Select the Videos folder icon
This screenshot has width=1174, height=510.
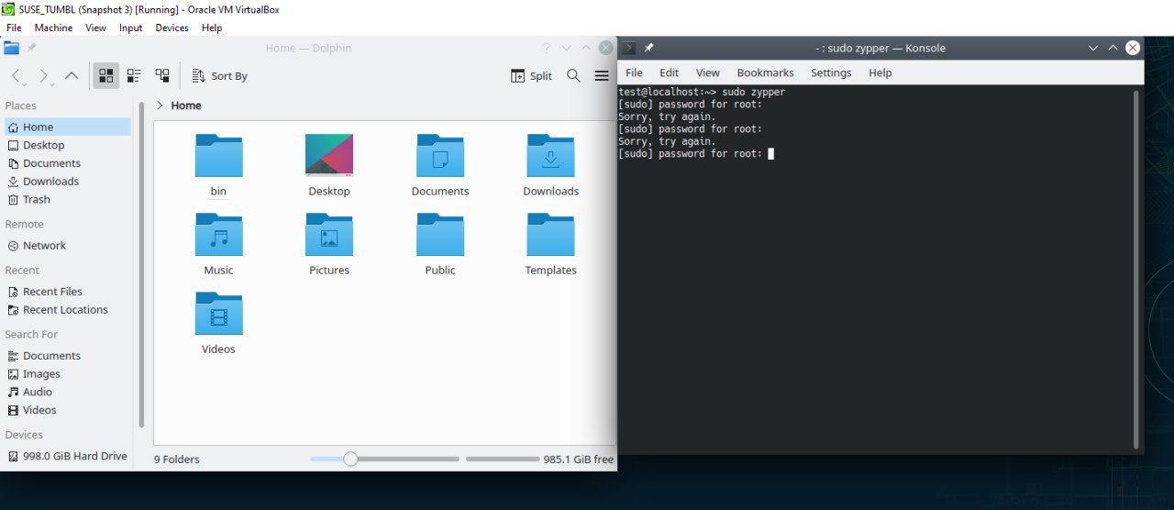point(218,313)
